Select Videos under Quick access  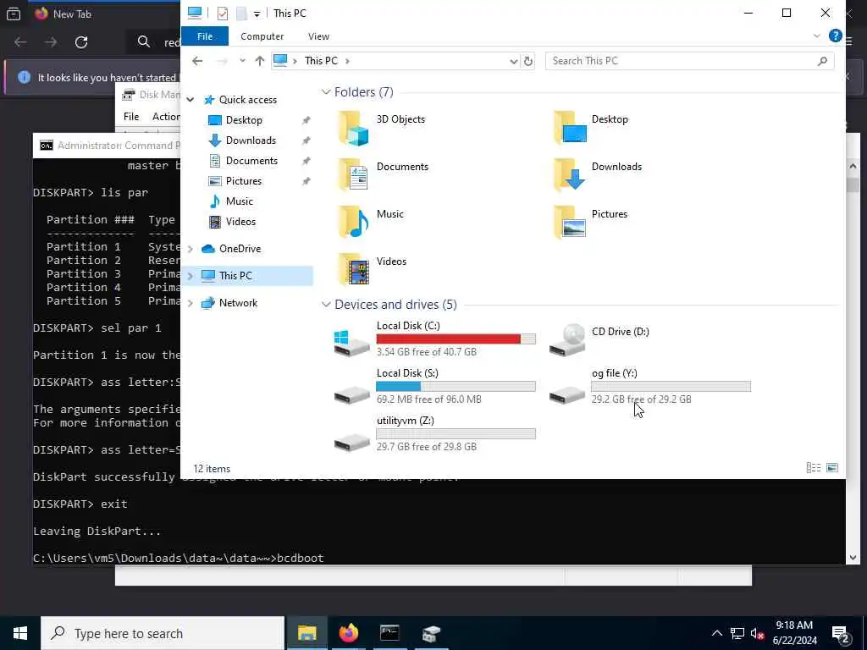tap(240, 222)
